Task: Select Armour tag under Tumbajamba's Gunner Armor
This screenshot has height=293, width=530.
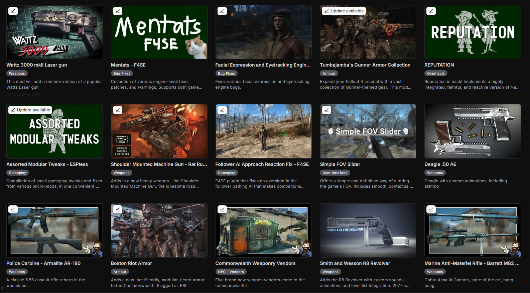Action: click(x=329, y=74)
